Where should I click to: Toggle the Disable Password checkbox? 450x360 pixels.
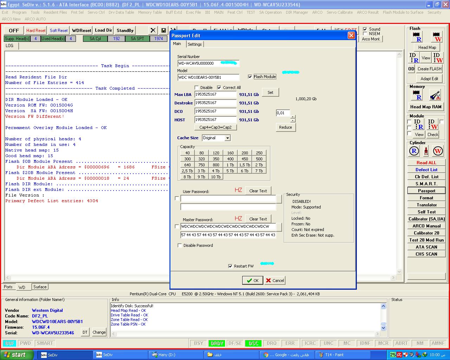[180, 245]
